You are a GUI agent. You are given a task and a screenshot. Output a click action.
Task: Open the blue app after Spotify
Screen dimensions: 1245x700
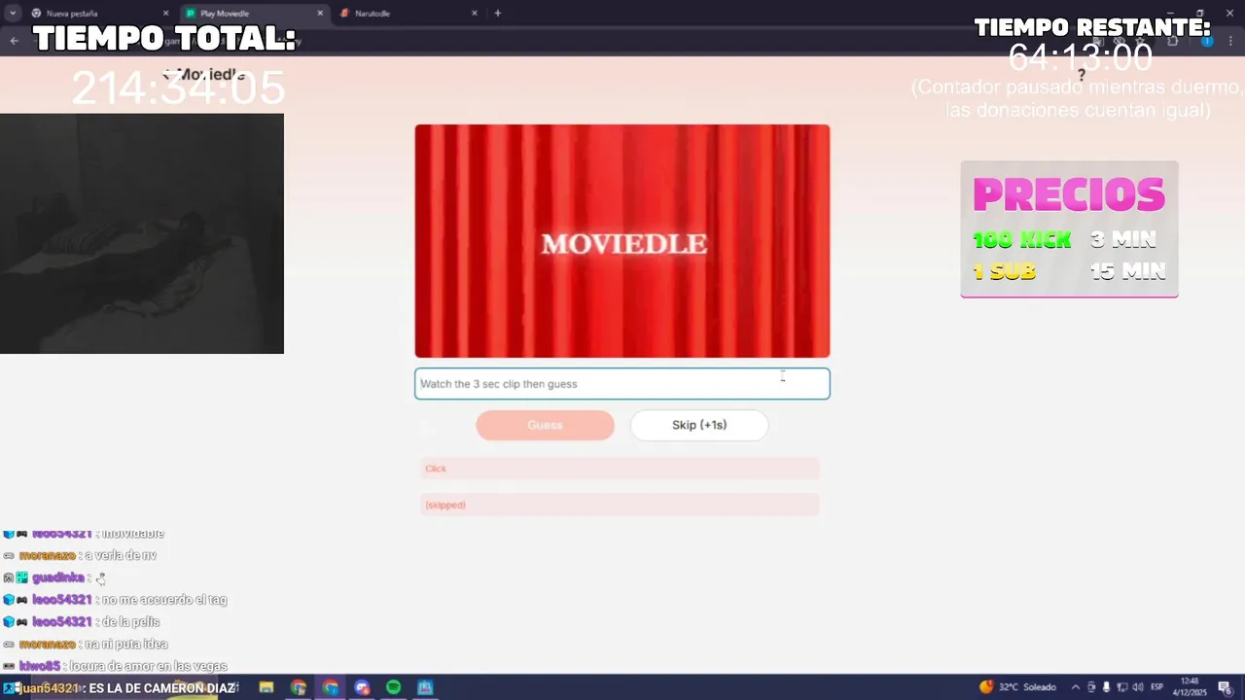(425, 687)
